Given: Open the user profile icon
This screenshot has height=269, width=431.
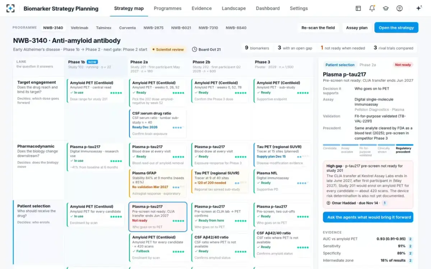Looking at the screenshot, I should (399, 8).
